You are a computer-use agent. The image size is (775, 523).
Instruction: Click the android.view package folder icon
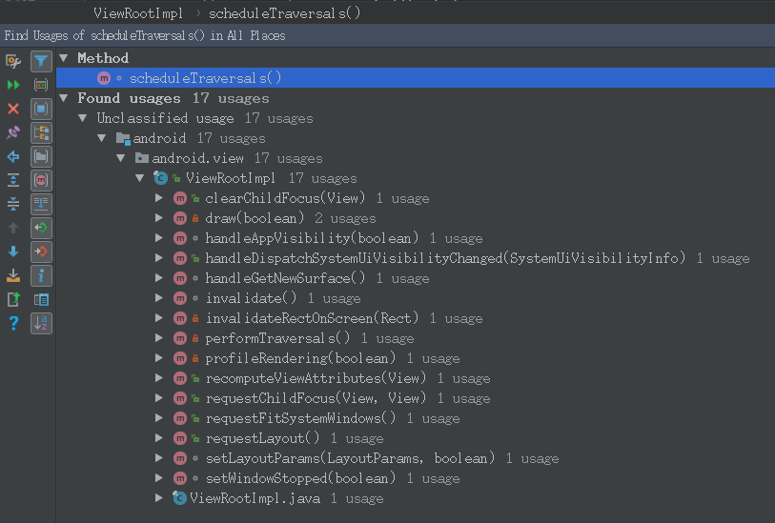tap(142, 158)
